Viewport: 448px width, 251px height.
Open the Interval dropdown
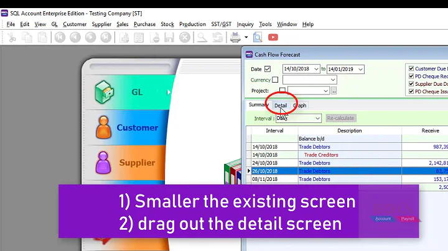(318, 118)
